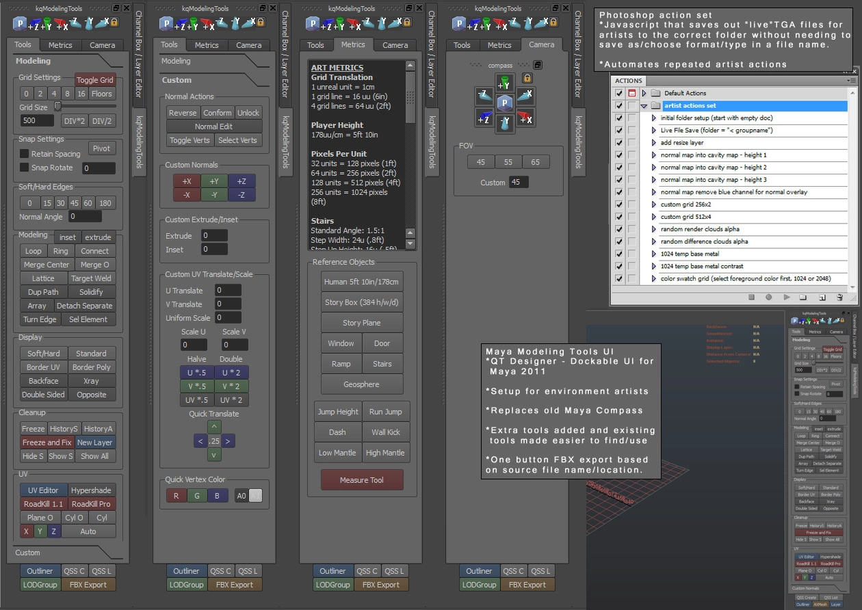862x610 pixels.
Task: Click the padlock icon beside the compass pad
Action: (x=527, y=78)
